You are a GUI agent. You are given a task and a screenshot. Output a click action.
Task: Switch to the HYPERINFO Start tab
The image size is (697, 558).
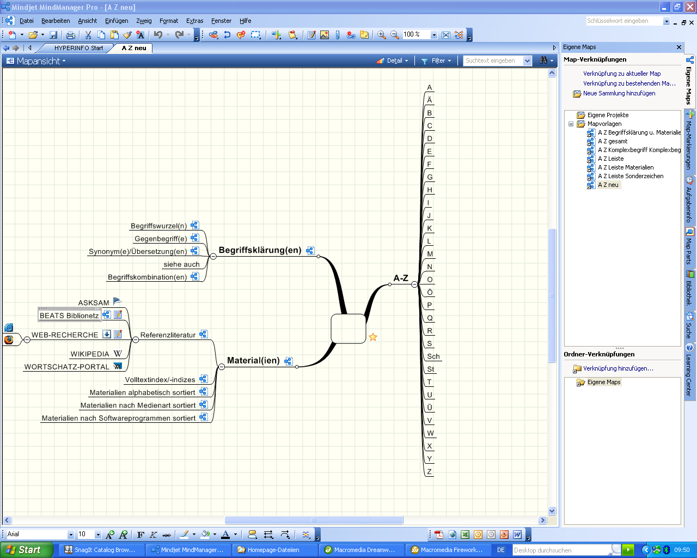78,48
